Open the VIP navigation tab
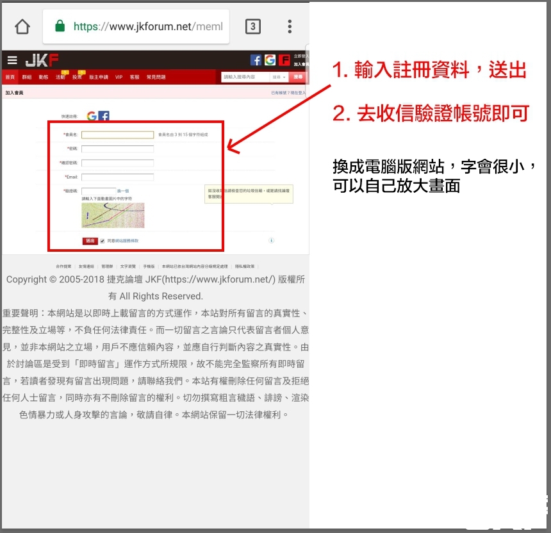 point(119,77)
